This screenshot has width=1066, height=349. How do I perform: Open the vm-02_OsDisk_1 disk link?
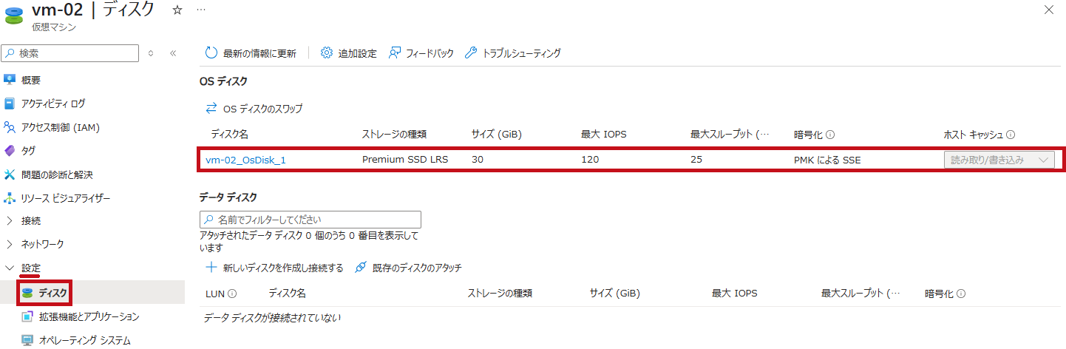point(245,160)
